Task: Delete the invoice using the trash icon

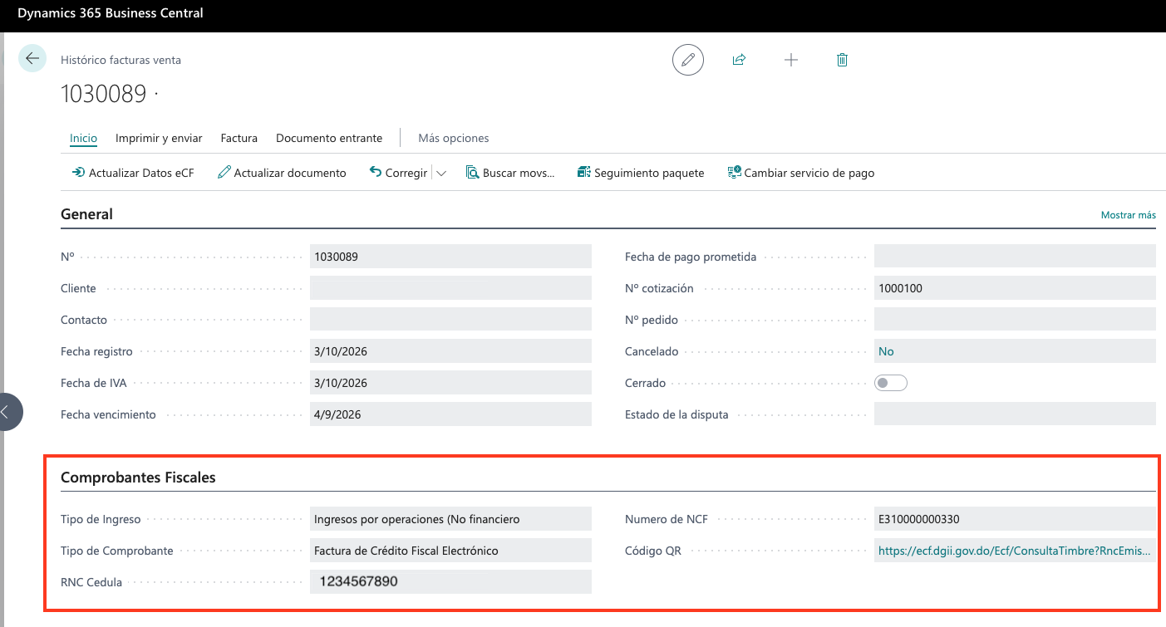Action: click(842, 59)
